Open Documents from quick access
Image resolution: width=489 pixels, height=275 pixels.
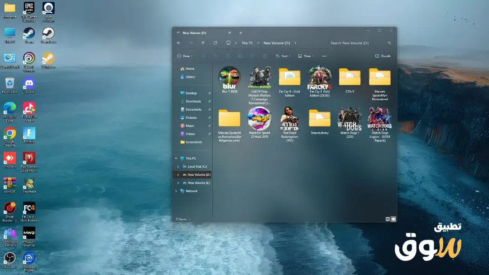(192, 109)
